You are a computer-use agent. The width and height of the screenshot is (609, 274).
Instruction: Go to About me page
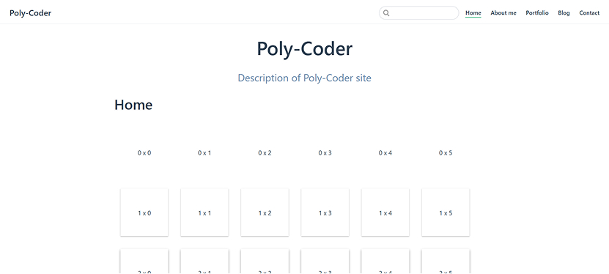point(503,12)
